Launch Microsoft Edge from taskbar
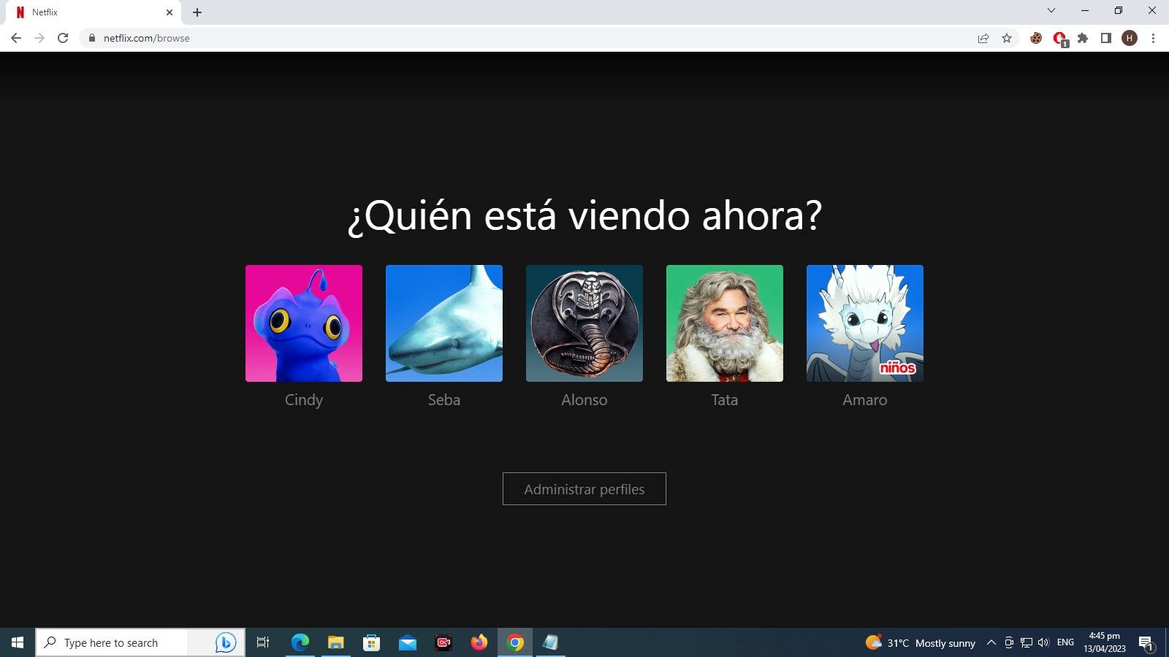 tap(300, 642)
